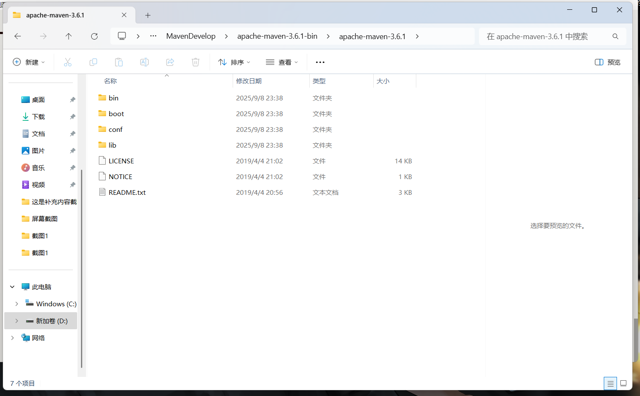Open the See more options menu

tap(320, 62)
